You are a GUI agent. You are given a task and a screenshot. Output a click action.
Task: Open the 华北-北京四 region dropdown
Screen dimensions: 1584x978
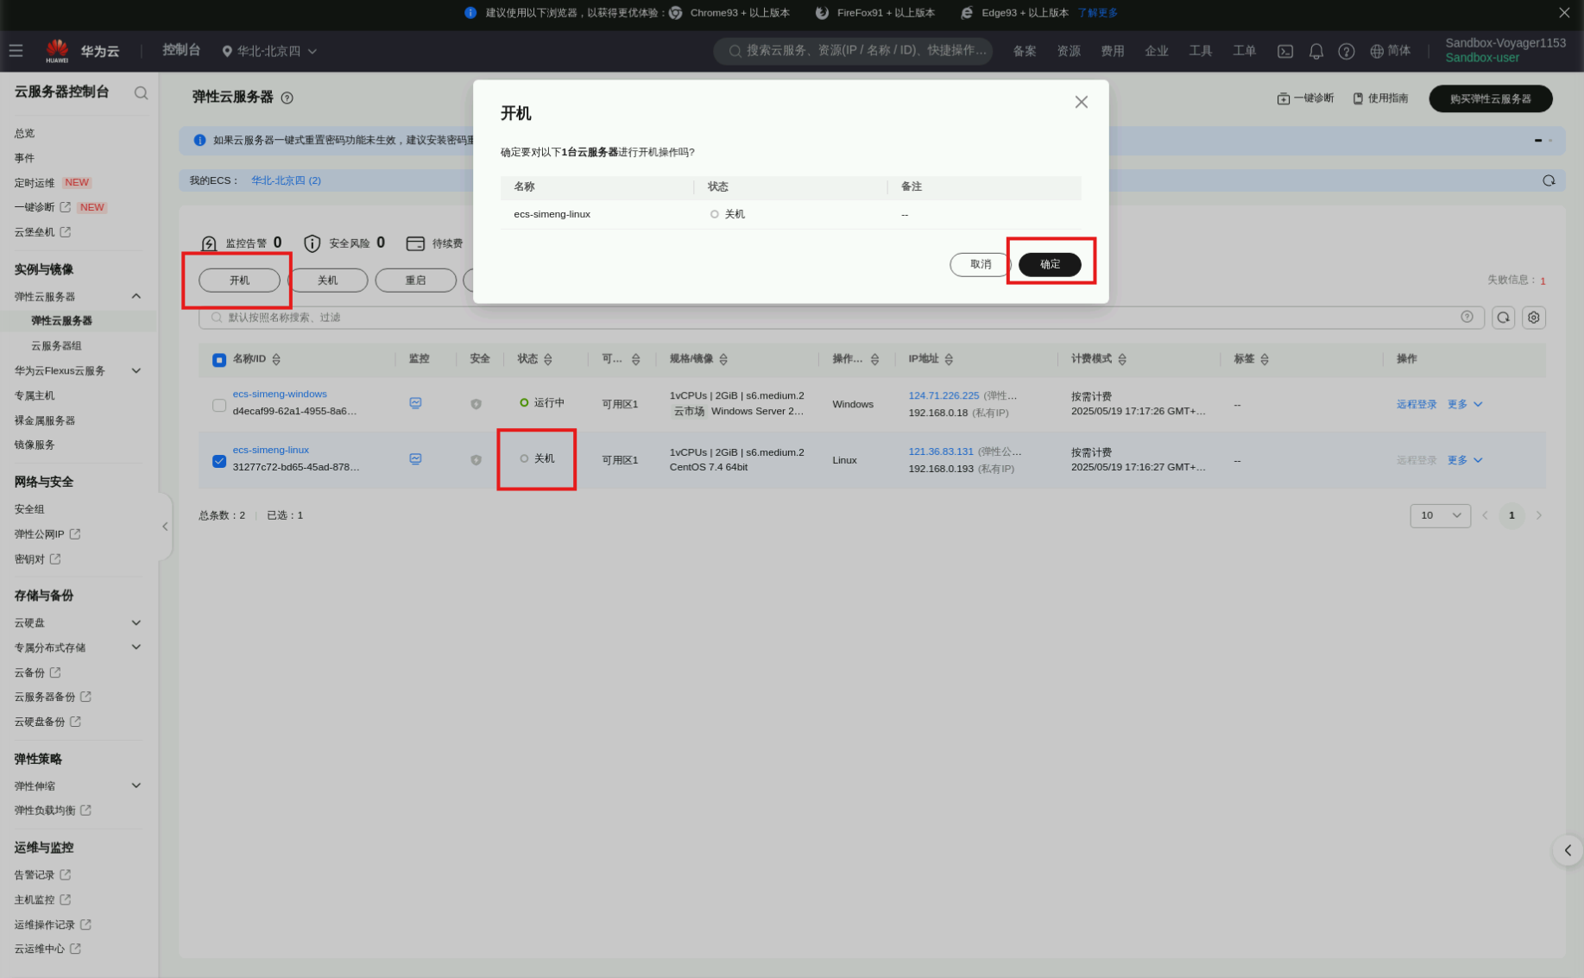pyautogui.click(x=269, y=52)
